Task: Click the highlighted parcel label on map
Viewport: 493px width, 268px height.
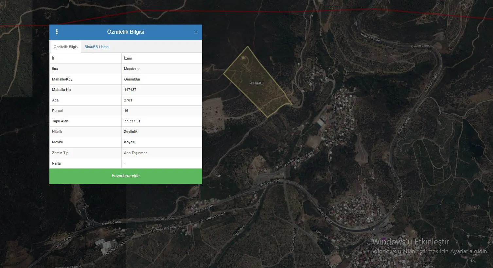Action: pos(256,83)
